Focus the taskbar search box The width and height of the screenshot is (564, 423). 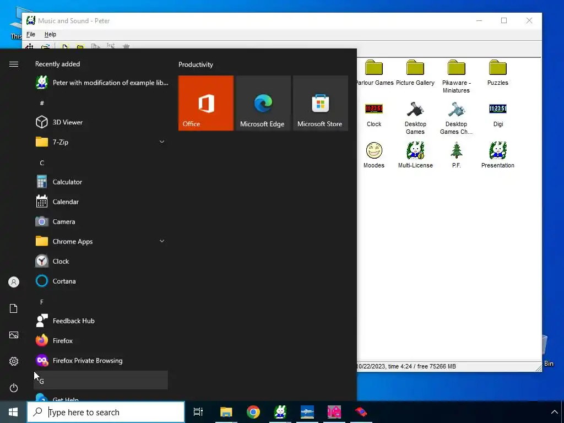[106, 412]
